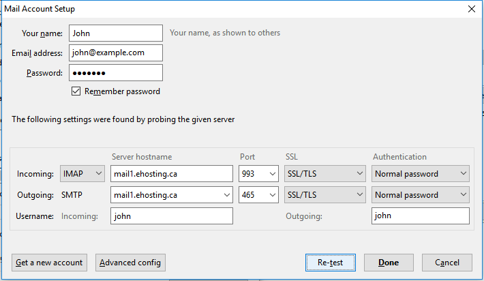484x281 pixels.
Task: Select the incoming server hostname field
Action: [x=172, y=173]
